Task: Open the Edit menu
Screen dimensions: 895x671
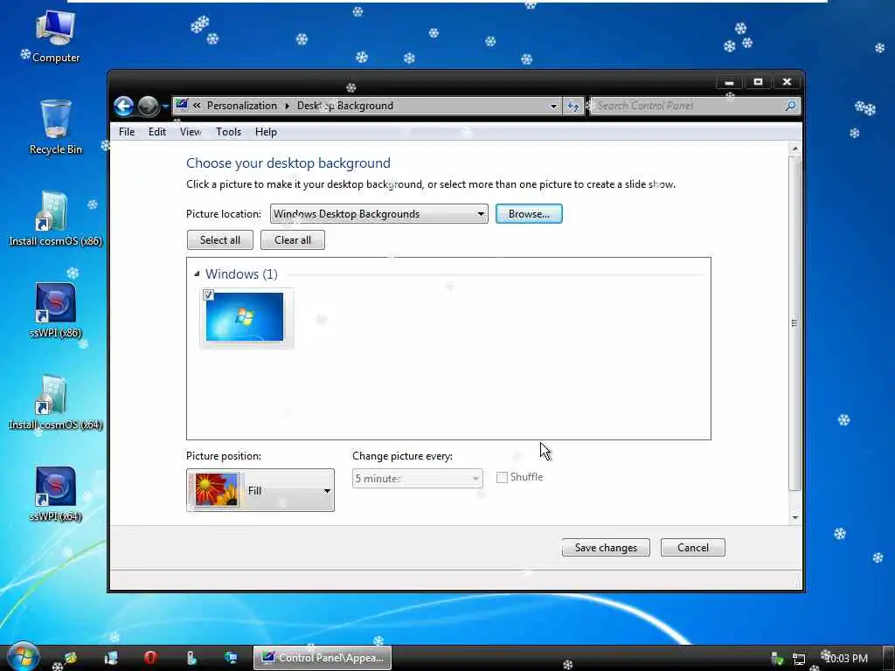Action: (x=157, y=132)
